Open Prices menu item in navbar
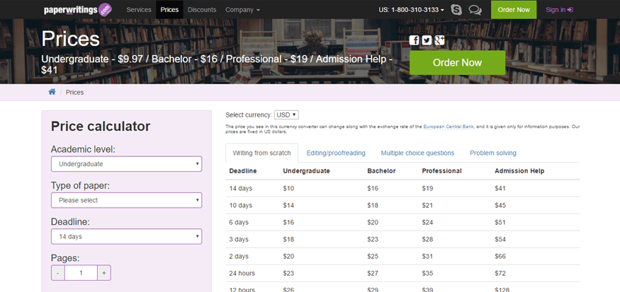620x292 pixels. (x=169, y=9)
